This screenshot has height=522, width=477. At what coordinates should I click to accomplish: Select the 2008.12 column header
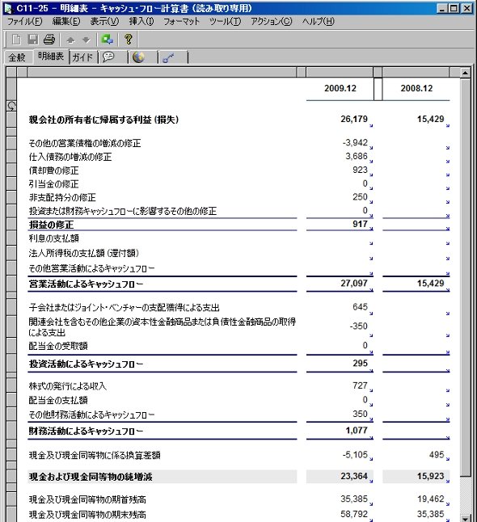416,88
